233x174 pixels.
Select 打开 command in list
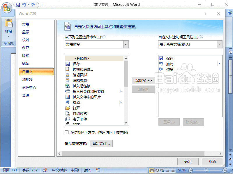pos(94,108)
